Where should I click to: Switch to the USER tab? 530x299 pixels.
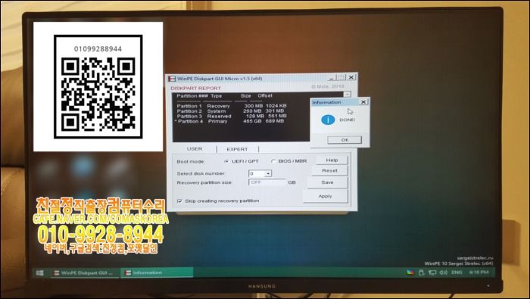(195, 148)
